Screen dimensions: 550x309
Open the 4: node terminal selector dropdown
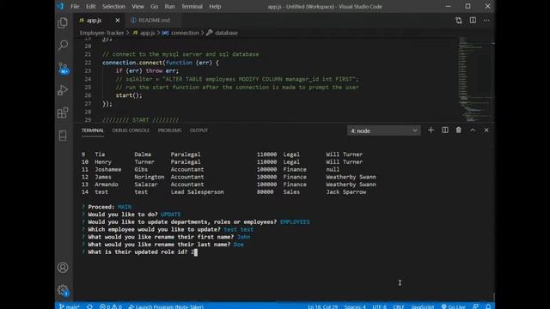(384, 130)
